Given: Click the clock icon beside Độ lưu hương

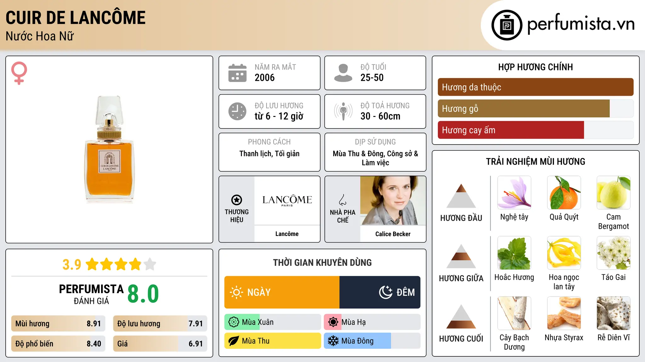Looking at the screenshot, I should point(237,111).
